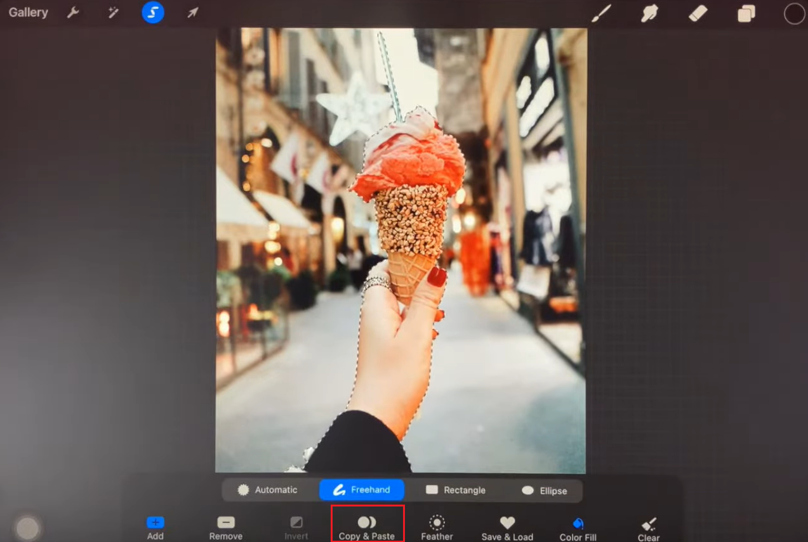This screenshot has height=542, width=808.
Task: Select the Smudge tool
Action: click(x=649, y=13)
